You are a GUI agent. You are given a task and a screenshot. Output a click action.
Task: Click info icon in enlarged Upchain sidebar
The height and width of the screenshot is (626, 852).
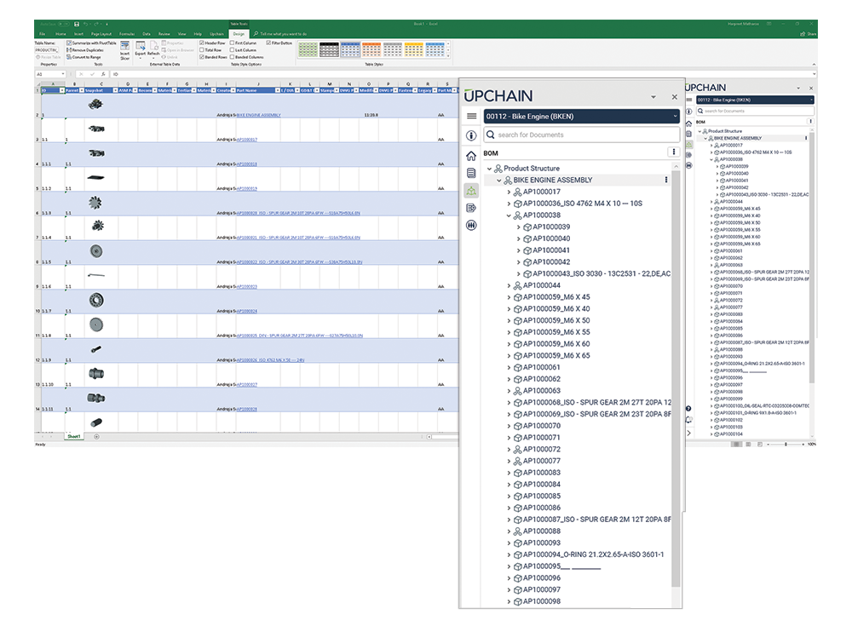click(x=471, y=135)
